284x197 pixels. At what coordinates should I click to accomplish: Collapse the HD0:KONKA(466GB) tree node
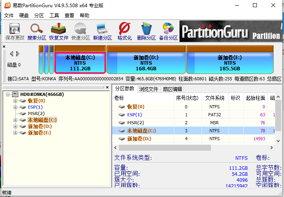click(8, 94)
